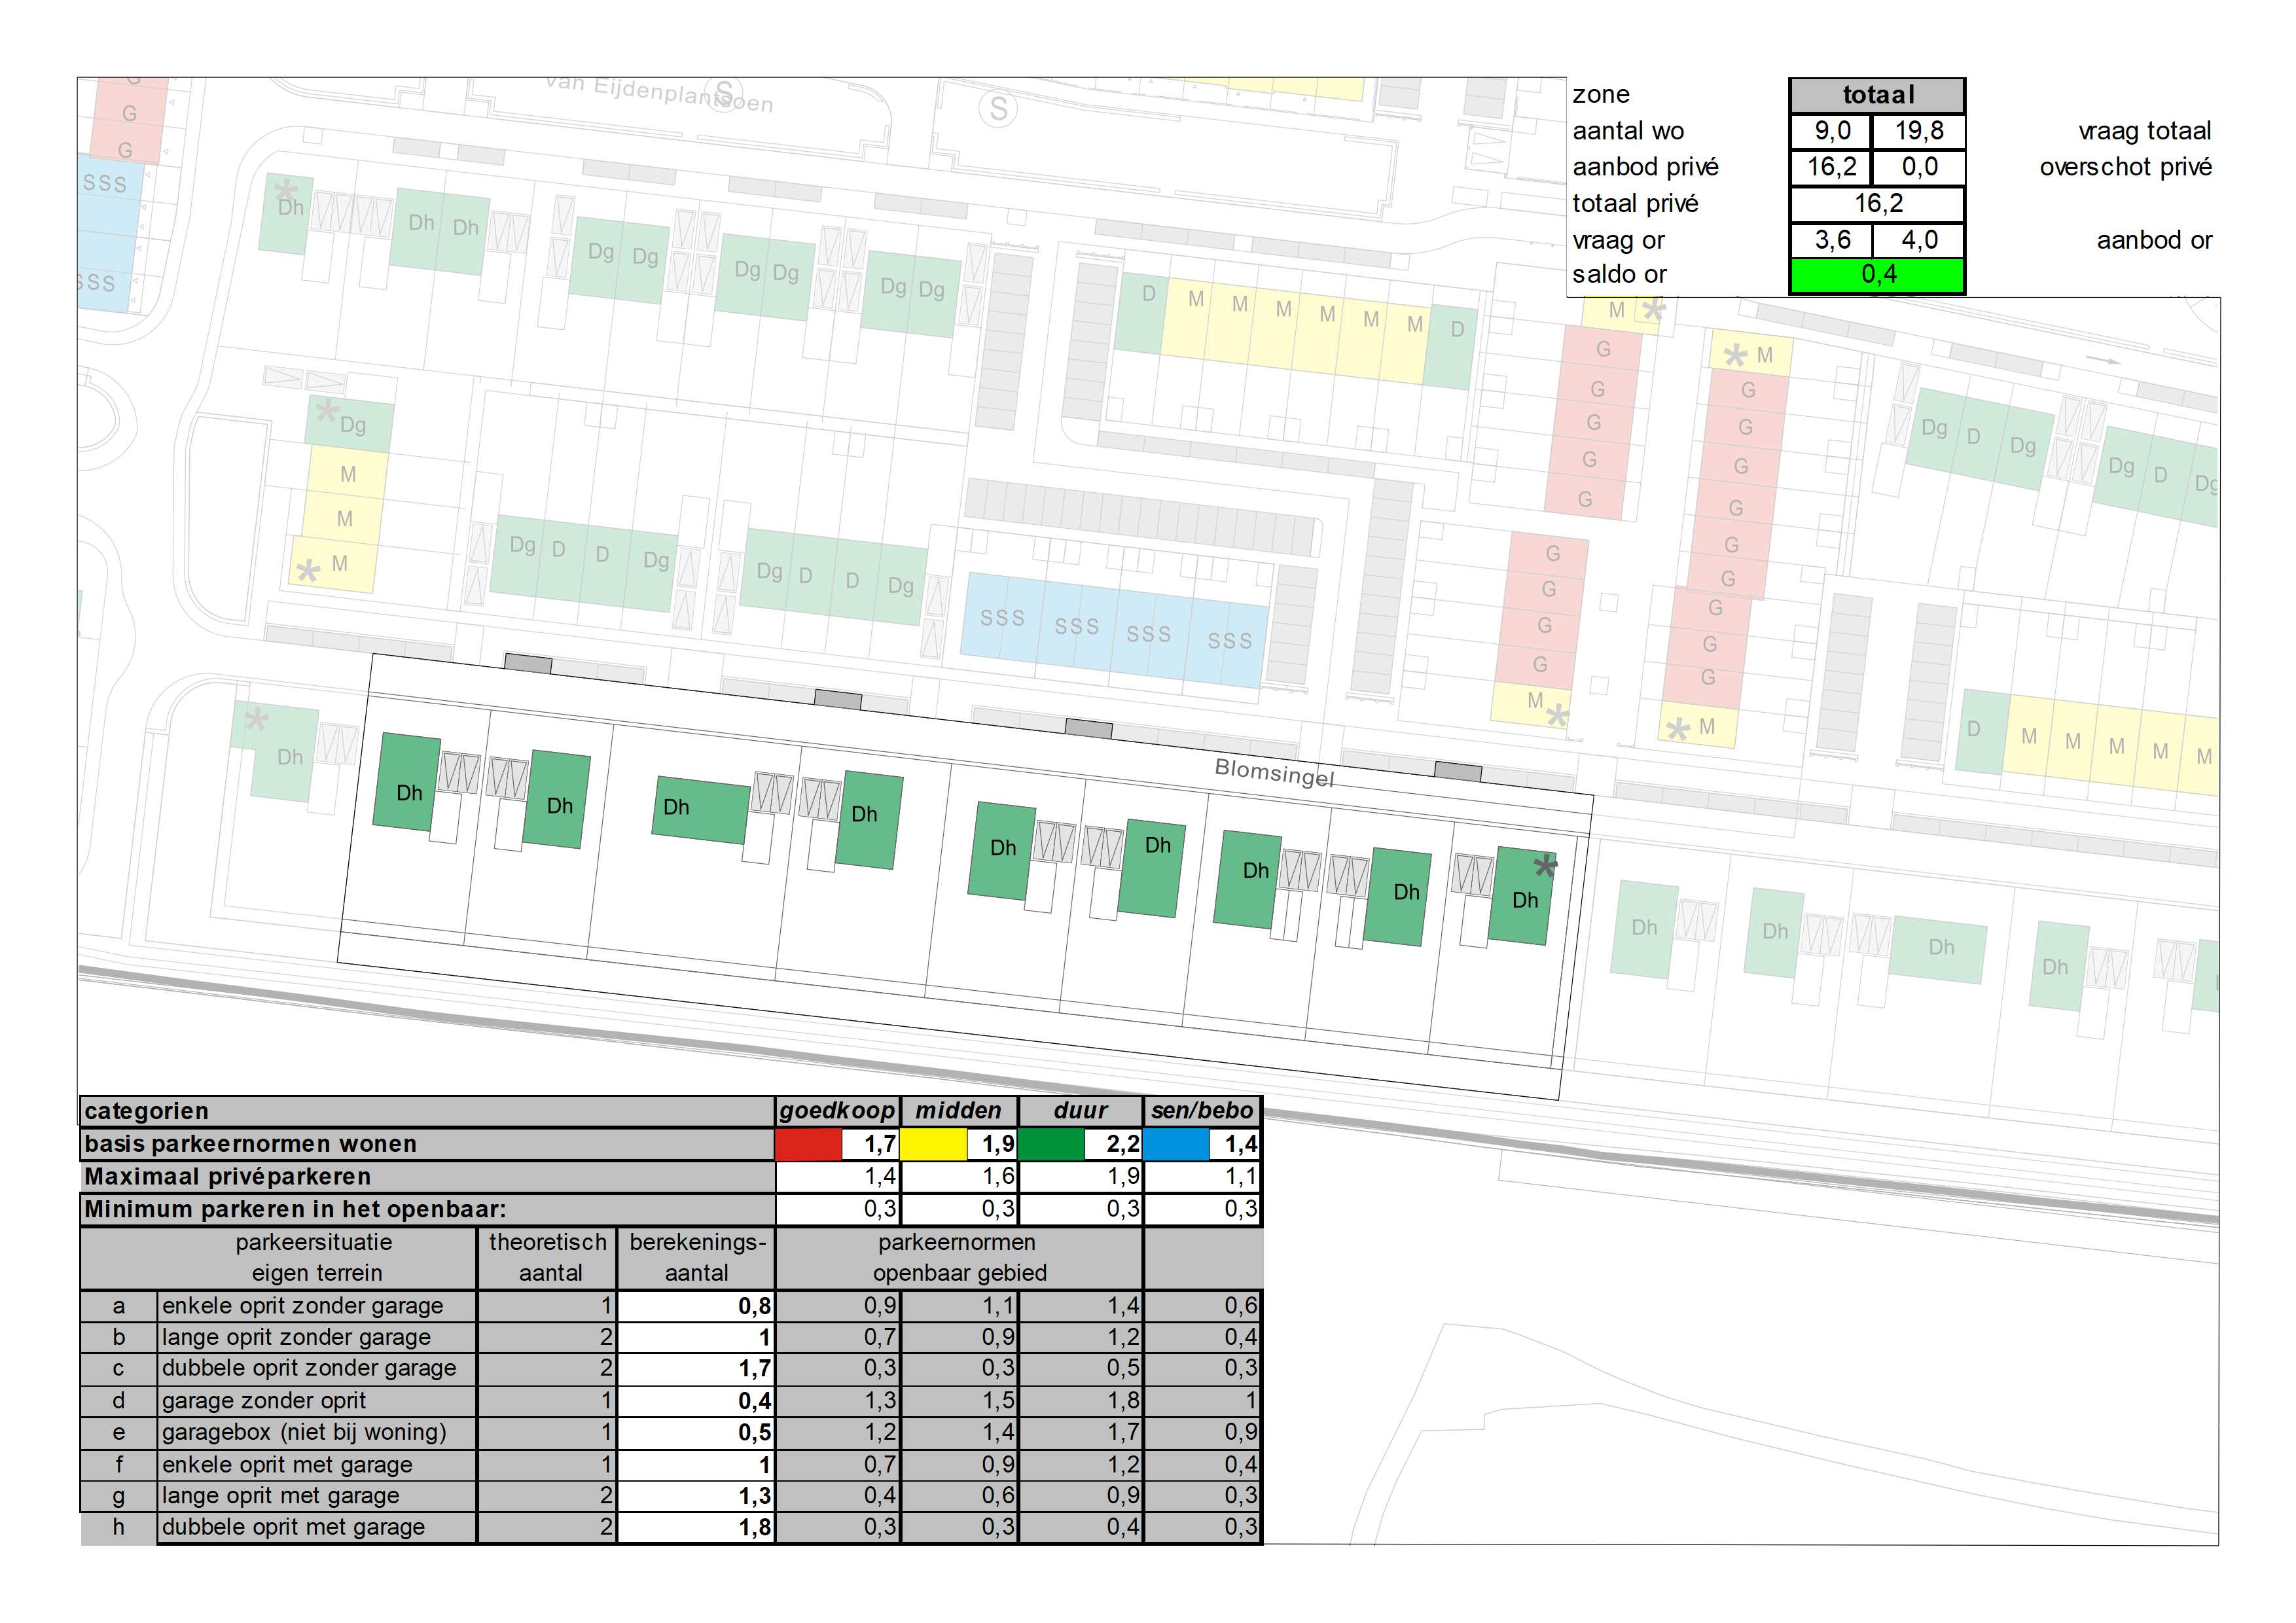
Task: Click the 'saldo or' row label
Action: point(1619,274)
